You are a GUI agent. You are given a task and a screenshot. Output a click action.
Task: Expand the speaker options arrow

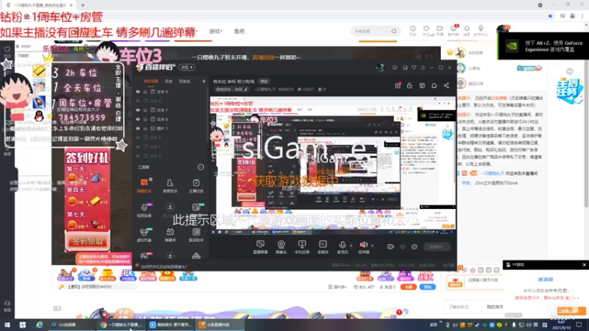click(373, 246)
